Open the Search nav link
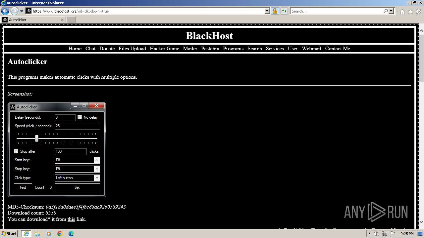Image resolution: width=424 pixels, height=238 pixels. [x=255, y=49]
